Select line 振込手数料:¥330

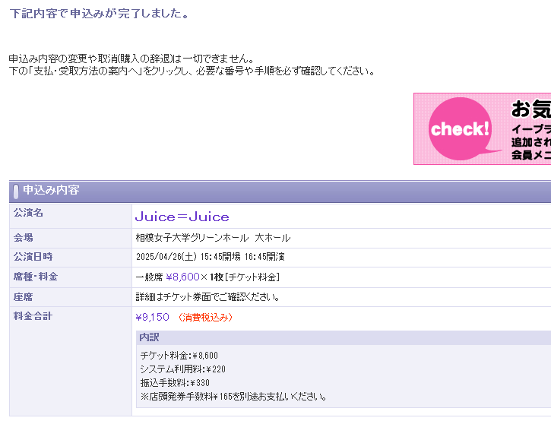tap(175, 383)
